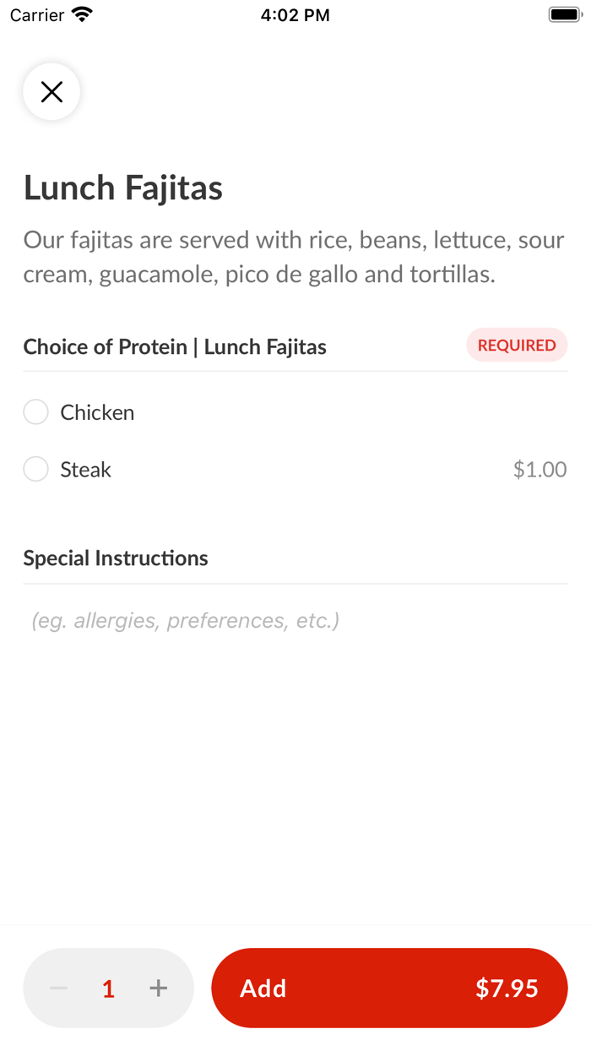Tap the Wi-Fi icon in status bar

[80, 14]
